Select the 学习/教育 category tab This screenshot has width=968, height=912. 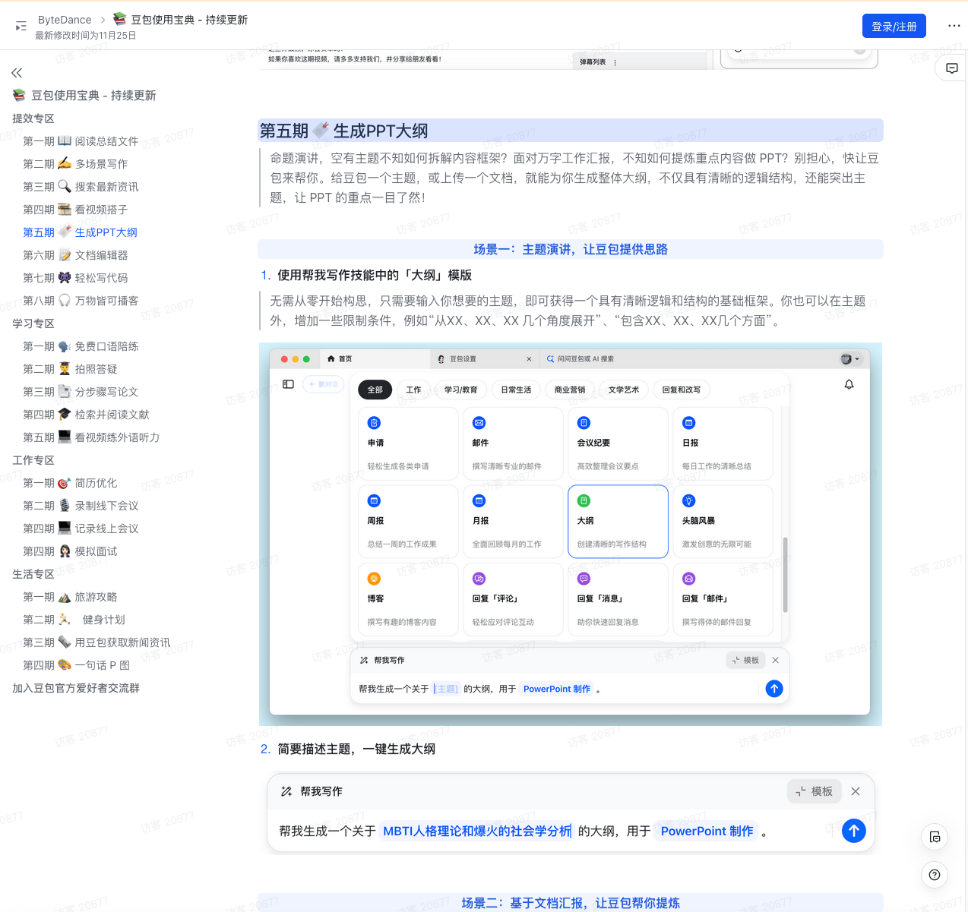461,390
